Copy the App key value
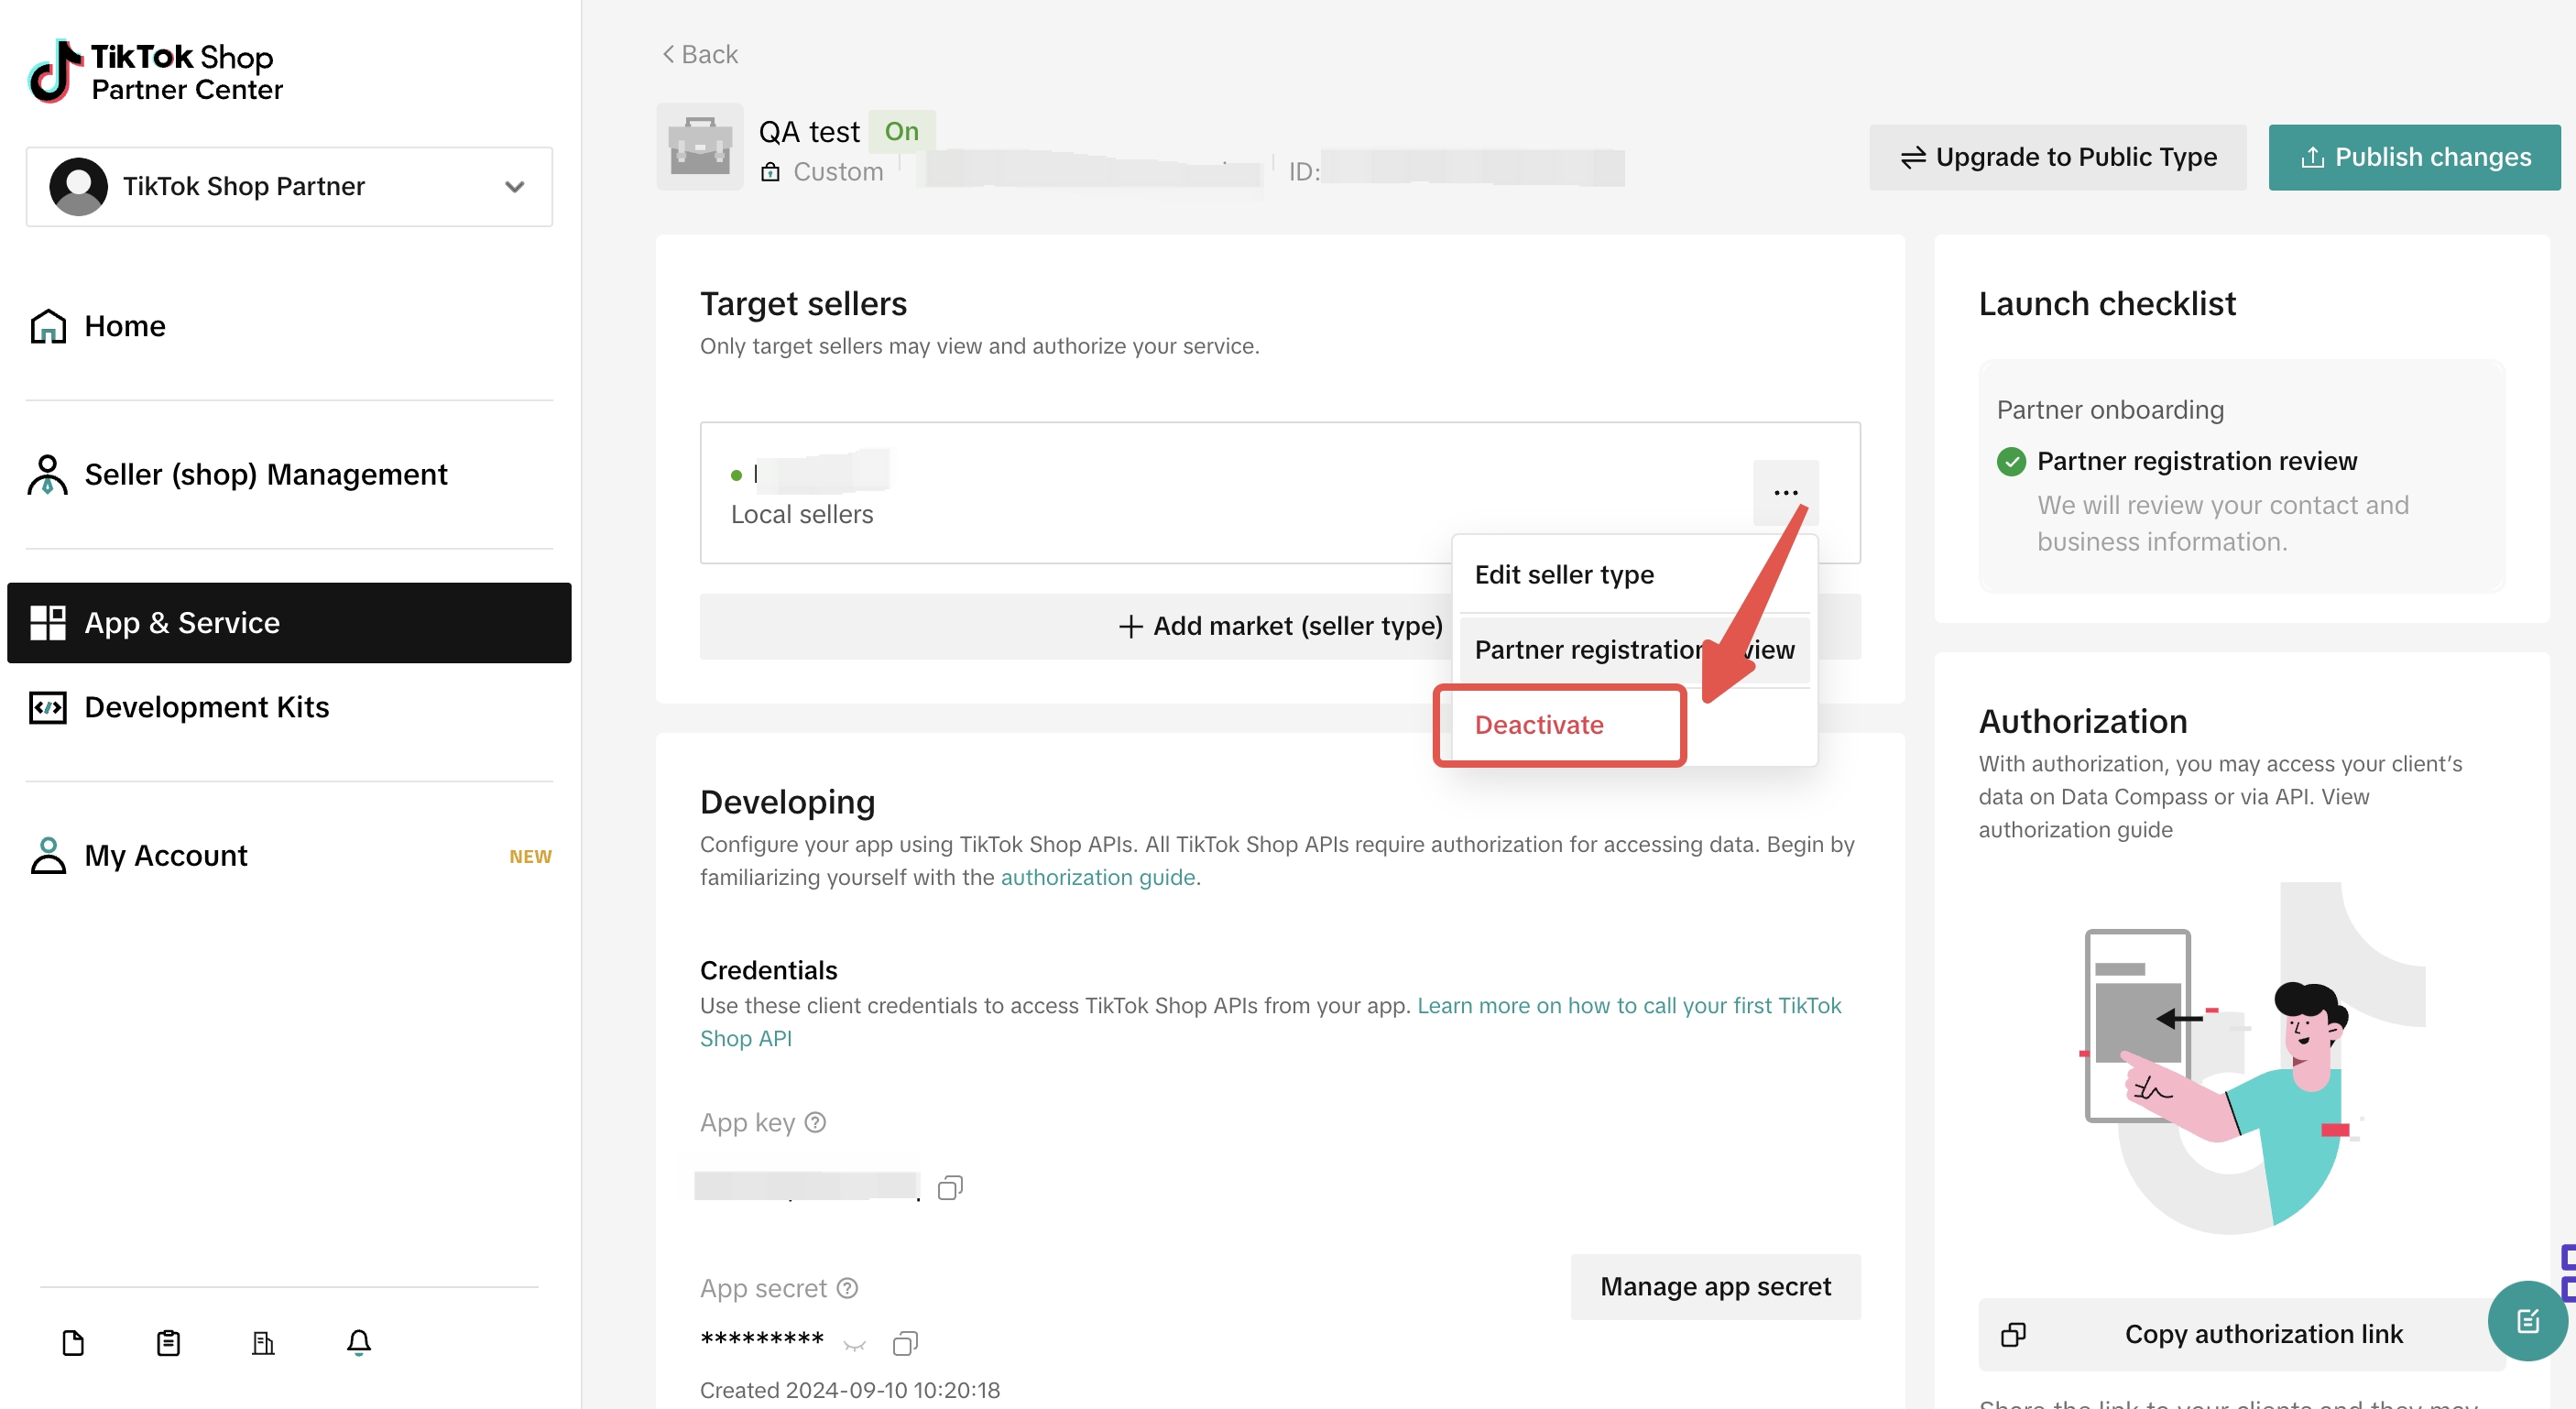2576x1409 pixels. tap(949, 1187)
